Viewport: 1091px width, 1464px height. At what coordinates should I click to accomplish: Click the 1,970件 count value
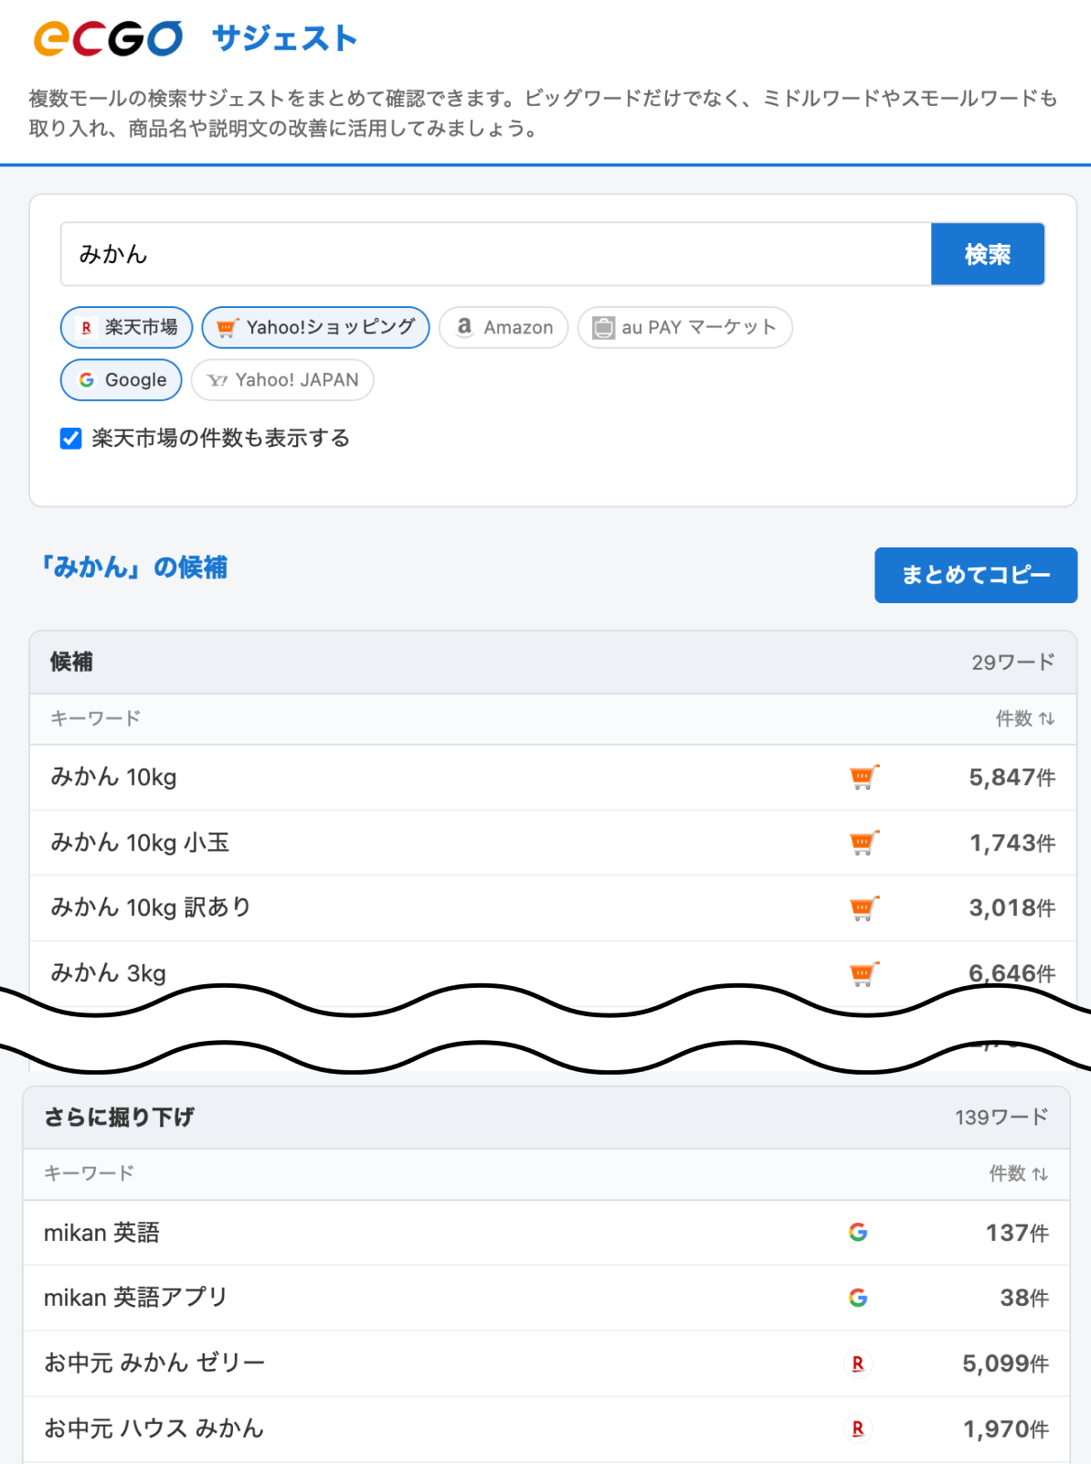(x=1006, y=1429)
